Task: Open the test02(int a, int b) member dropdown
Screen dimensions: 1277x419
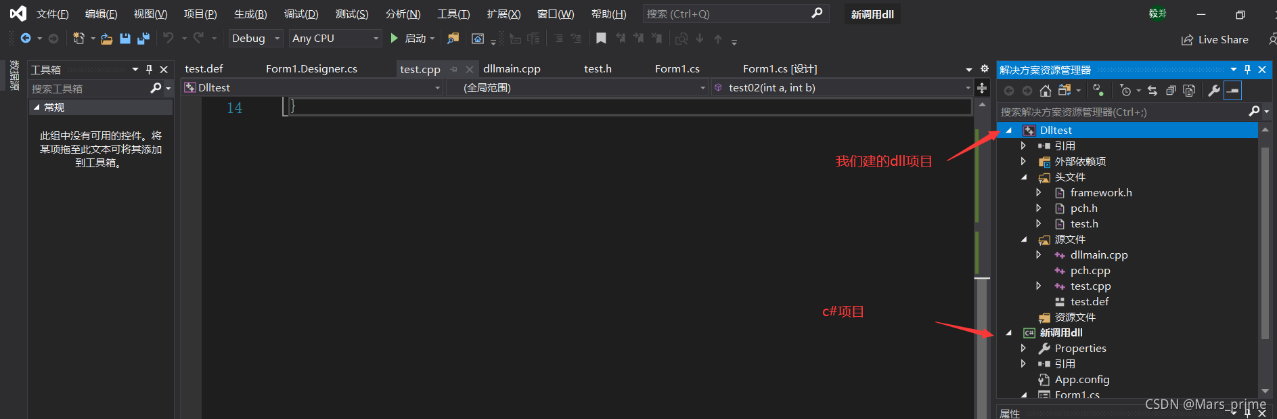Action: click(x=842, y=88)
